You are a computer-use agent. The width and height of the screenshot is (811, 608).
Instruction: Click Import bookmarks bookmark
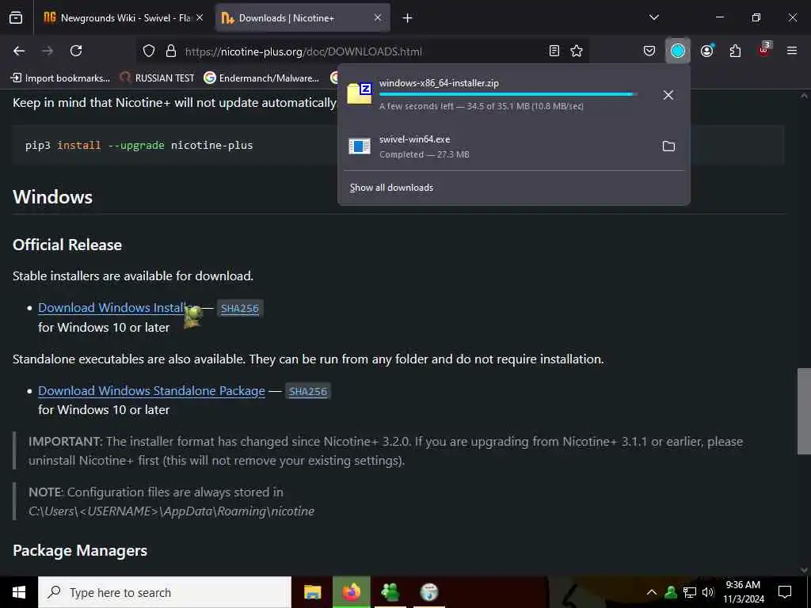(x=60, y=78)
